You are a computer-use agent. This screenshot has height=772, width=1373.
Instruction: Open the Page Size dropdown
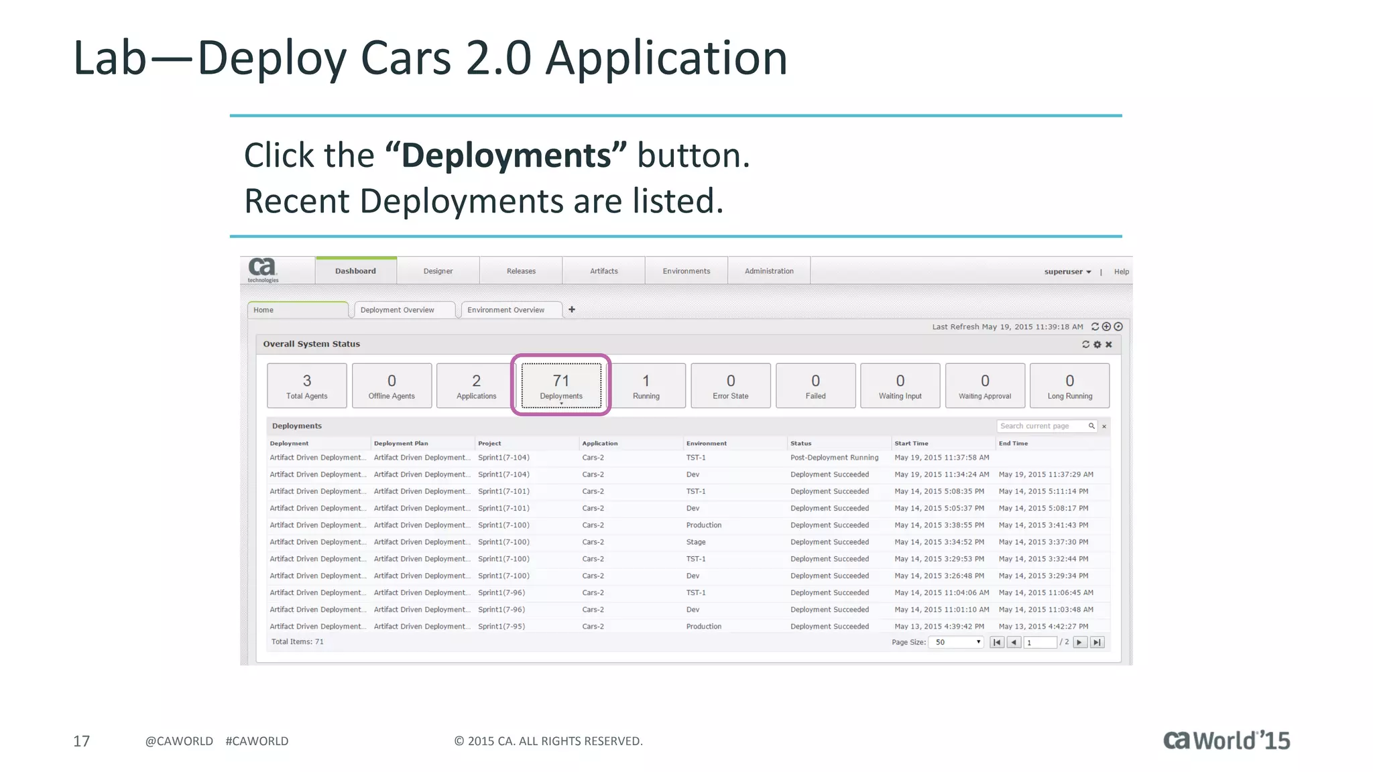pos(956,643)
